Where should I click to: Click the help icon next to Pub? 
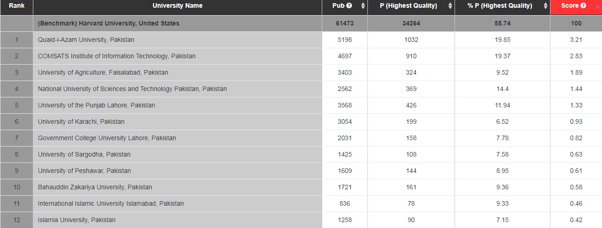tap(349, 6)
